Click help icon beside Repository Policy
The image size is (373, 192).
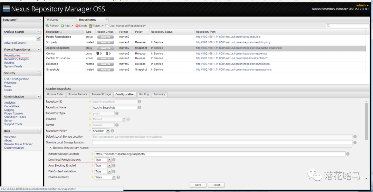click(112, 131)
